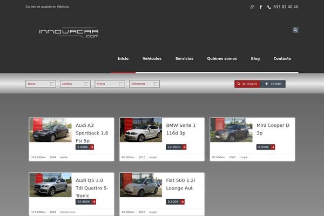The height and width of the screenshot is (216, 324).
Task: Open the Google Plus social icon
Action: [x=252, y=7]
